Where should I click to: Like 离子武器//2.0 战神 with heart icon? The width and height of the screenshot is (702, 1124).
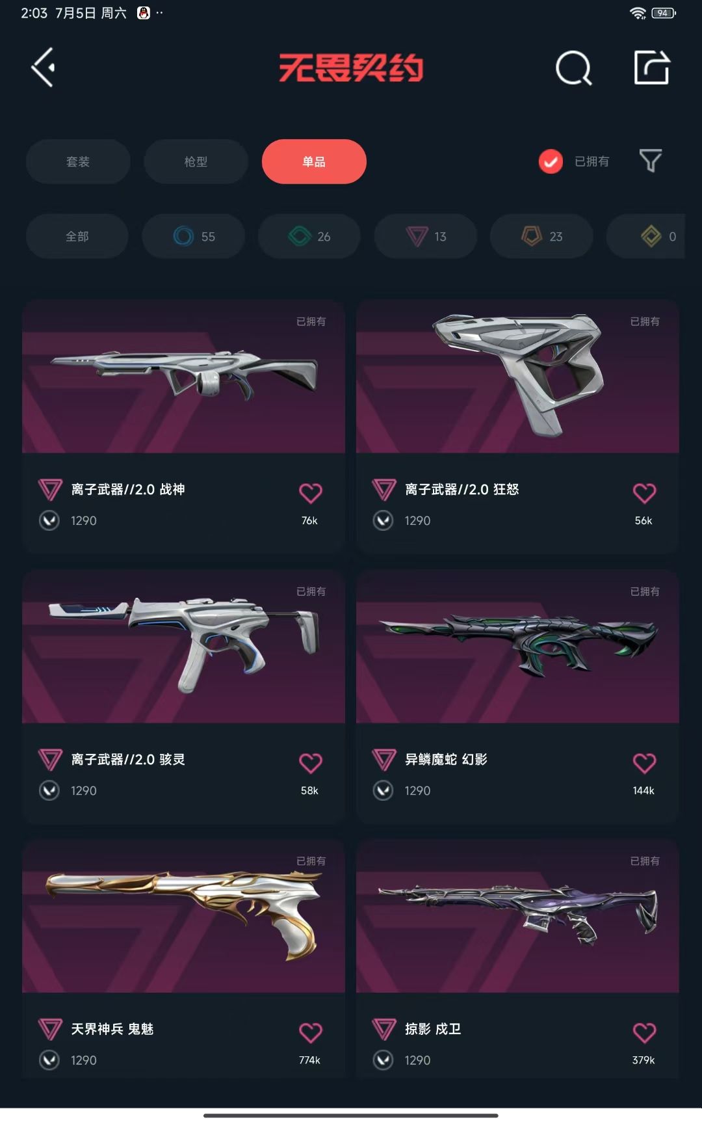[311, 493]
